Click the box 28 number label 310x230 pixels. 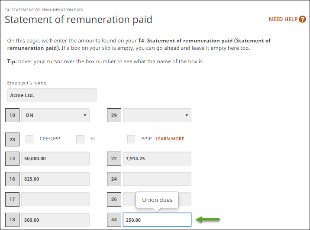click(x=12, y=139)
